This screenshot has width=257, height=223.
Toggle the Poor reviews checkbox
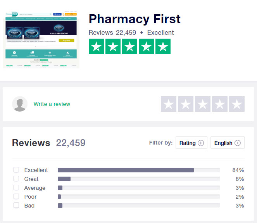(x=16, y=196)
